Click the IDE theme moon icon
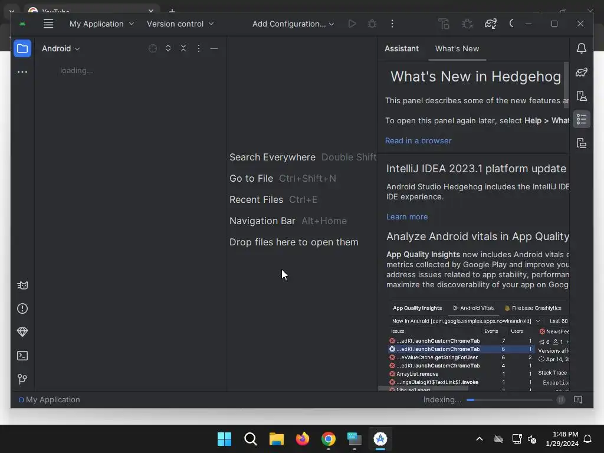 [511, 24]
